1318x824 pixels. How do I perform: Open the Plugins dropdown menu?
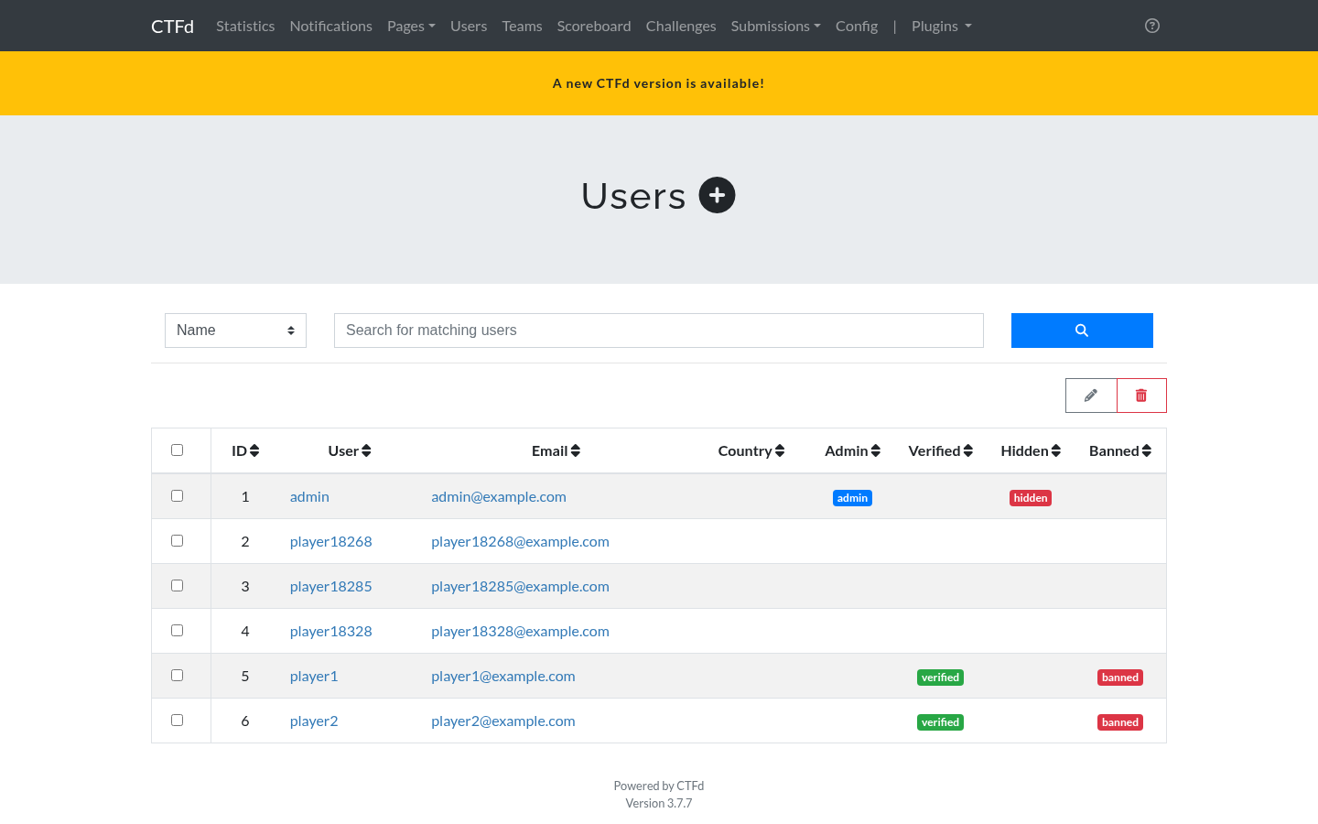tap(941, 26)
